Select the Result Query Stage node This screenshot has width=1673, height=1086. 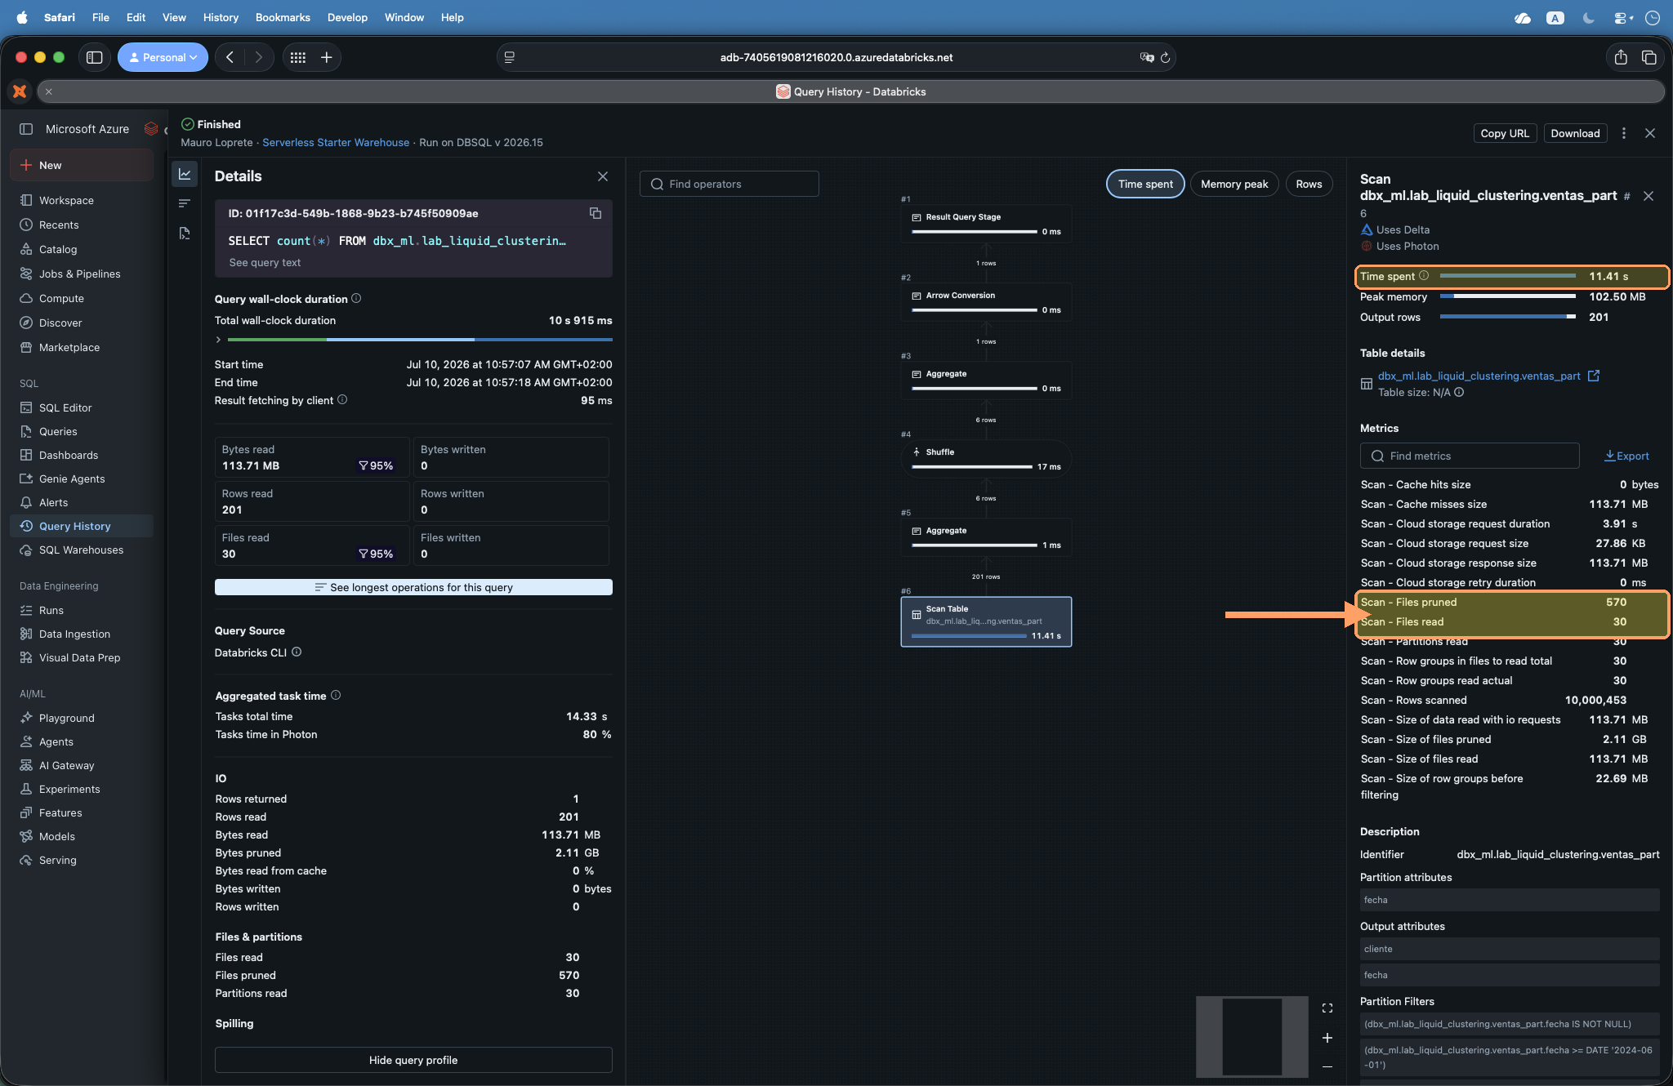986,225
